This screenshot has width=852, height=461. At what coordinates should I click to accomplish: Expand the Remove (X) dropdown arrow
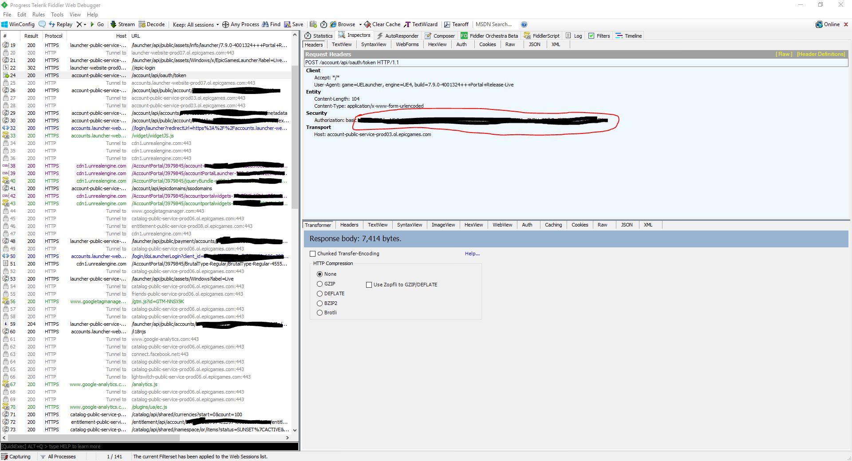click(x=85, y=24)
